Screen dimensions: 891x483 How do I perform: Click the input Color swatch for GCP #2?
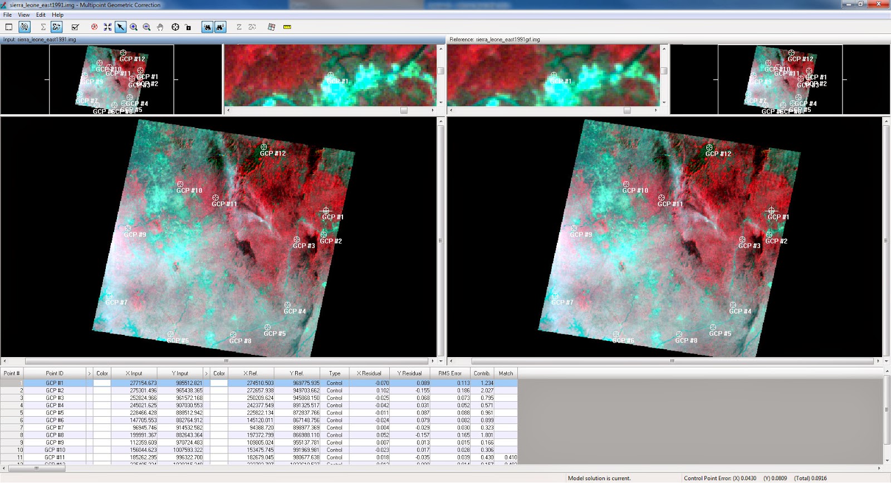tap(102, 391)
